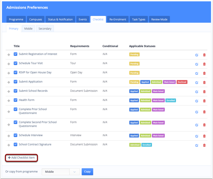Edit the Schedule Interview checklist item
Viewport: 213px width, 179px height.
pyautogui.click(x=197, y=136)
